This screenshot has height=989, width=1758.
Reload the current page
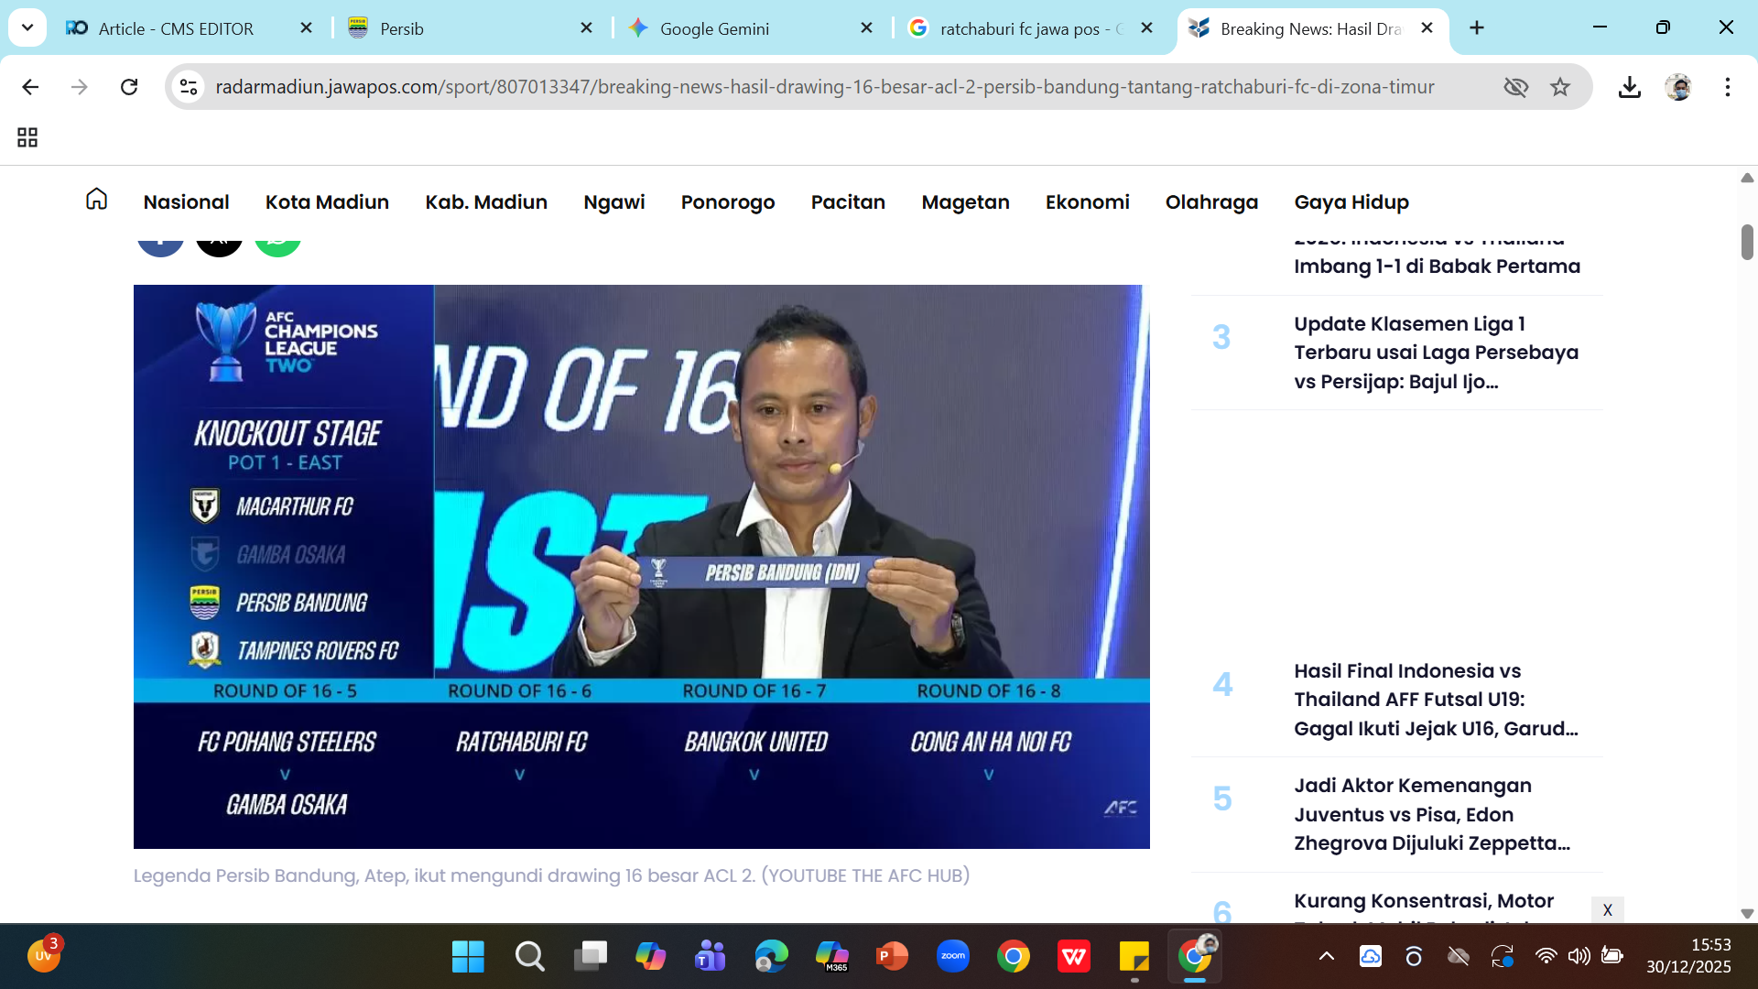129,87
